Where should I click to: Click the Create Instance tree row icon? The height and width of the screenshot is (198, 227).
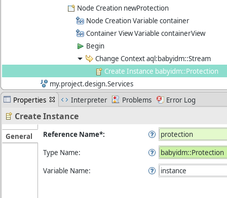tap(99, 71)
